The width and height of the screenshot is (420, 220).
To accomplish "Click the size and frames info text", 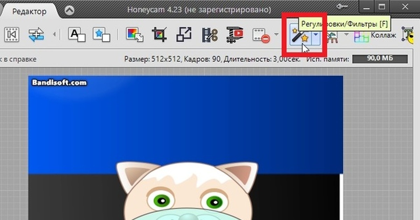I will click(x=212, y=59).
